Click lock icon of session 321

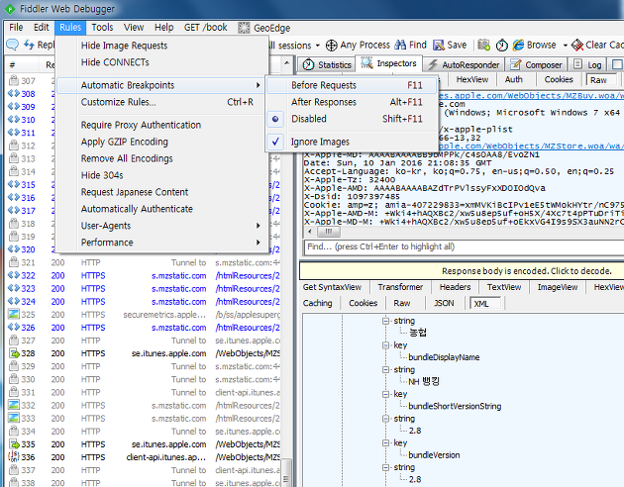pyautogui.click(x=14, y=262)
